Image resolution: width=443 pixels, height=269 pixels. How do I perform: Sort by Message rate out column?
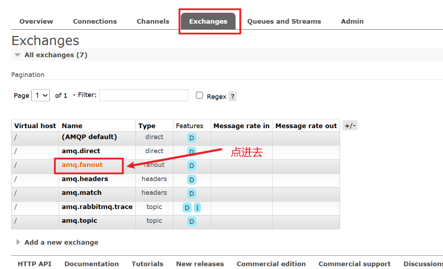pos(306,125)
